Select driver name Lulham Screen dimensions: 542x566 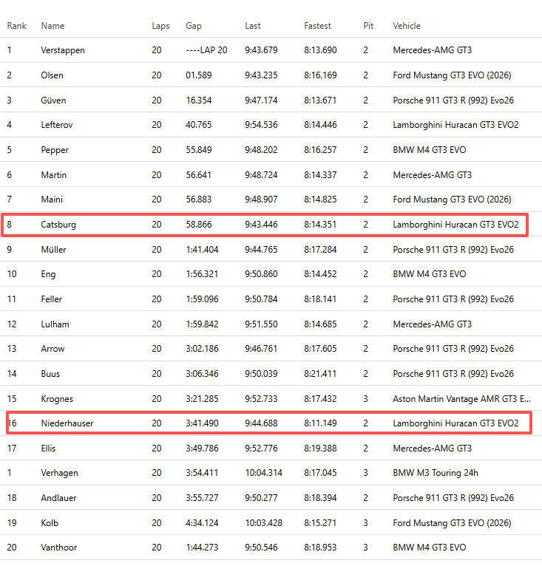tap(55, 324)
